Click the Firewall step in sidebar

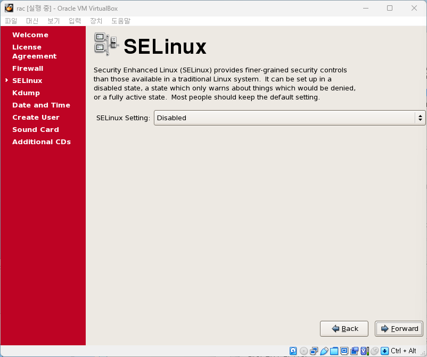click(x=28, y=68)
